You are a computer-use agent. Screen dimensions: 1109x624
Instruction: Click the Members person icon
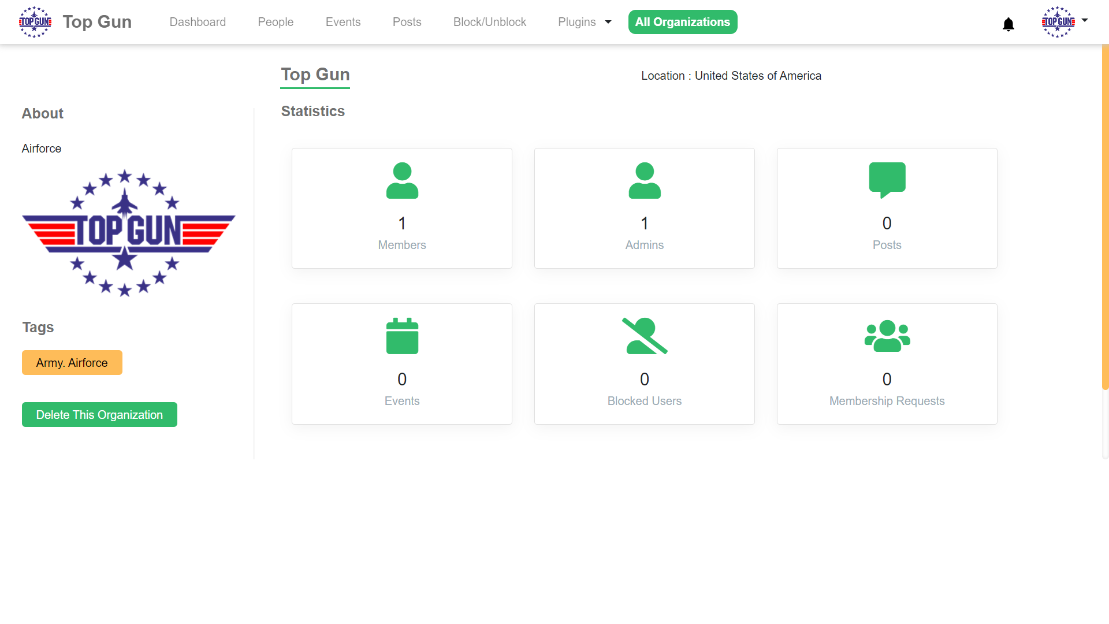402,181
